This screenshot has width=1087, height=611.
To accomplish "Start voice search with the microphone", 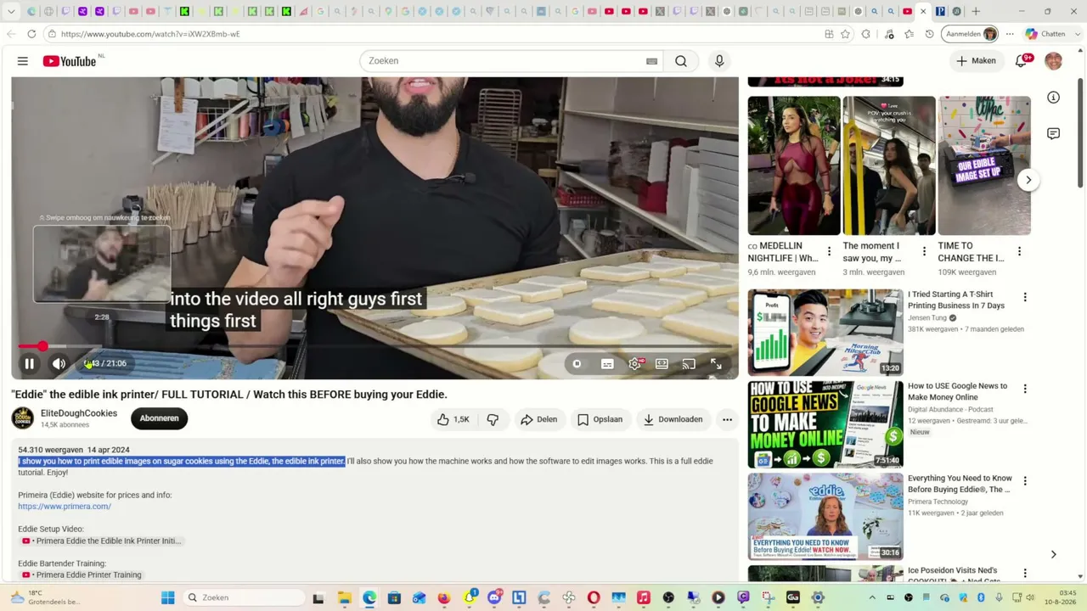I will click(719, 61).
